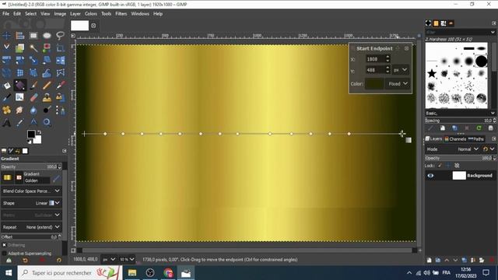This screenshot has width=498, height=280.
Task: Click reset tool options to defaults
Action: 59,261
